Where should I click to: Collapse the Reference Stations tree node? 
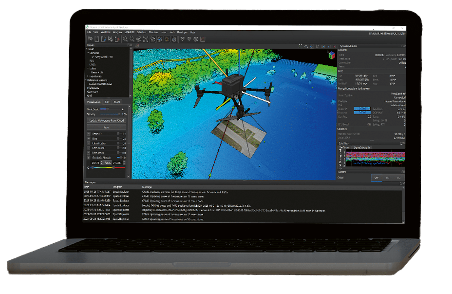(x=87, y=80)
